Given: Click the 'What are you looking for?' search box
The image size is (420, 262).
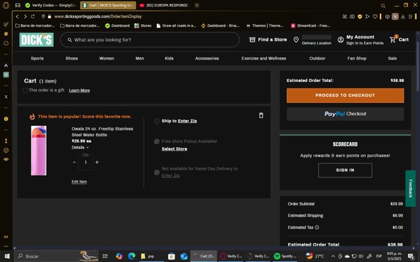Looking at the screenshot, I should 150,40.
